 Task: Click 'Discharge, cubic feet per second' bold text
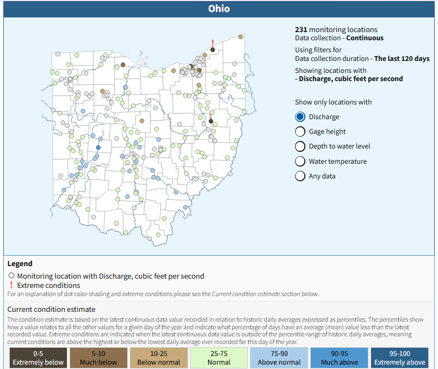click(351, 78)
